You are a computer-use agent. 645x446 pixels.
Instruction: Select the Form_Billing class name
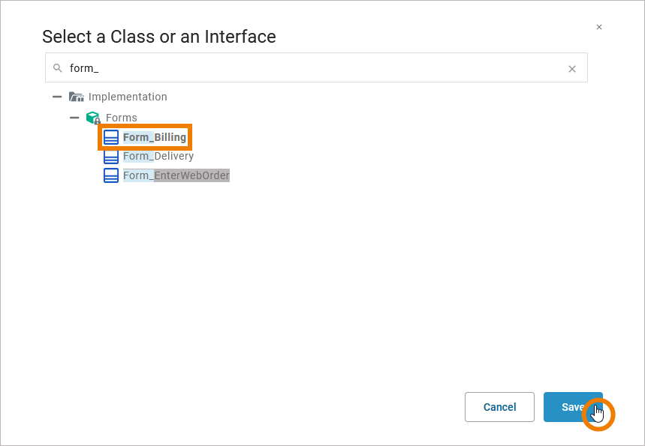pos(155,137)
